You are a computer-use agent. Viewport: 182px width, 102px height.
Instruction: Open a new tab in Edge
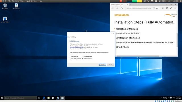click(131, 5)
